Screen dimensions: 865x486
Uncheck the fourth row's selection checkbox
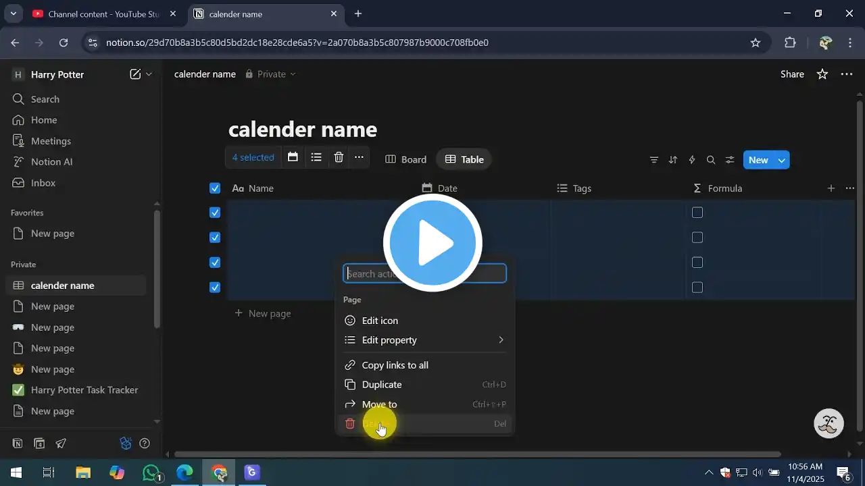215,288
